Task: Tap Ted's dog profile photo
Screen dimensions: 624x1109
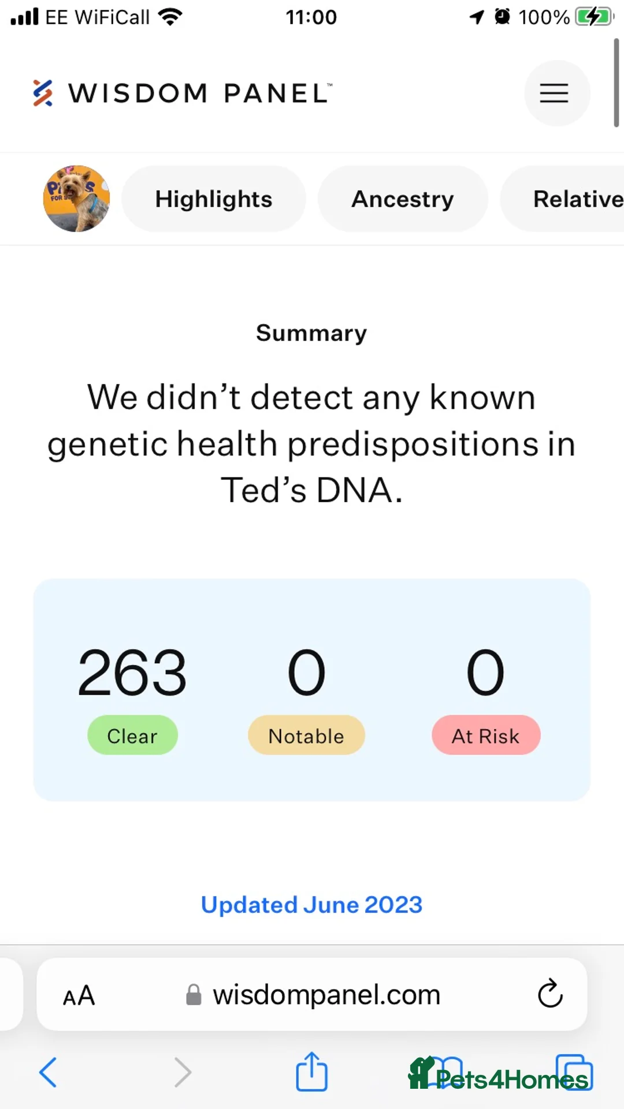Action: point(76,199)
